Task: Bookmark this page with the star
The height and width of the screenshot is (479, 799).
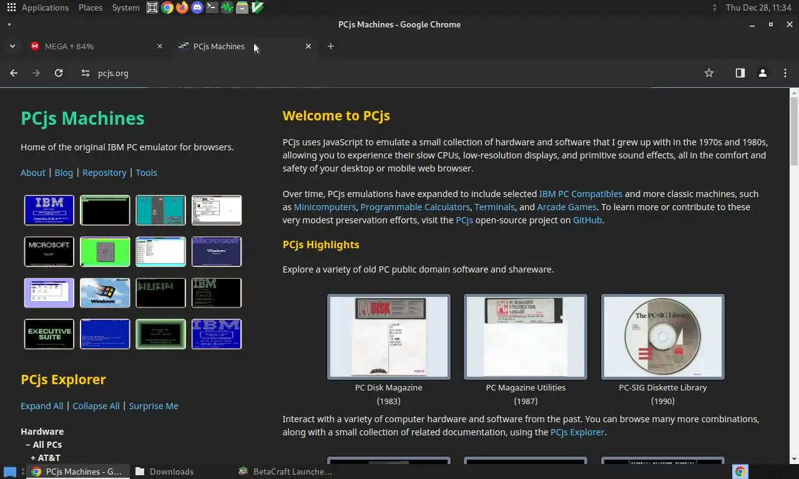Action: click(x=709, y=73)
